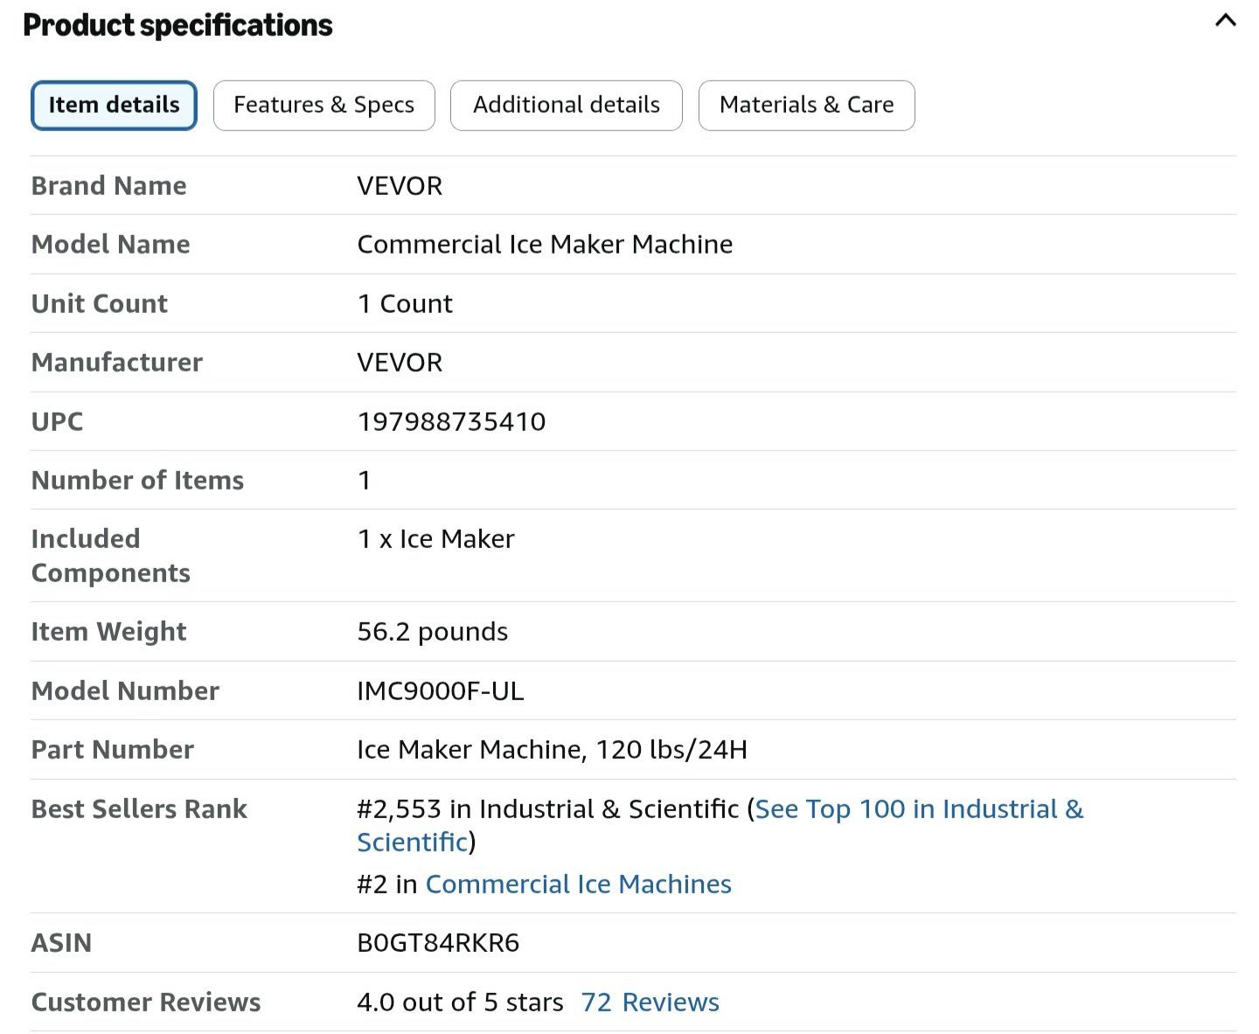Click the Item Weight value 56.2 pounds
The image size is (1259, 1034).
(x=433, y=631)
